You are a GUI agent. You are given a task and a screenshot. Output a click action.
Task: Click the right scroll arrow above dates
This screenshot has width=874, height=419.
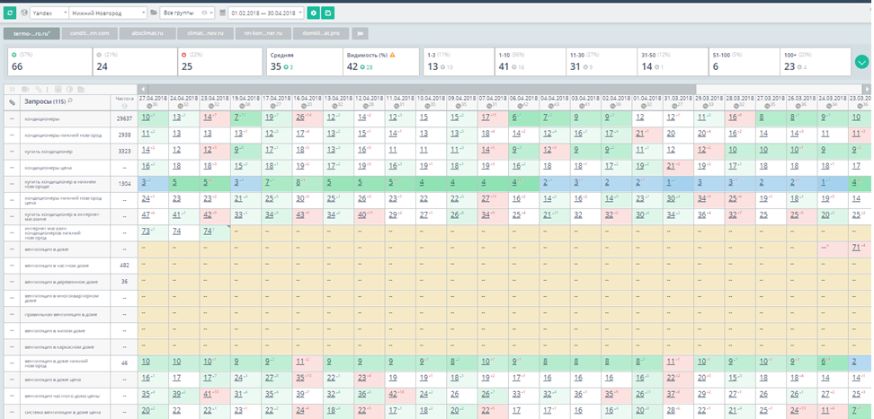[x=867, y=89]
